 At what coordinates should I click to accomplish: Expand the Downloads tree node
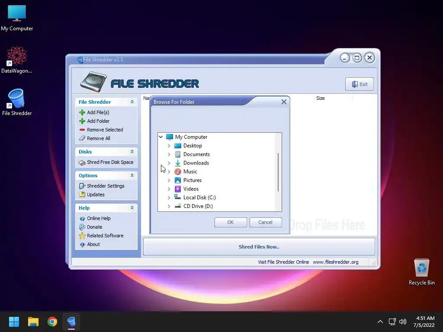click(x=169, y=163)
